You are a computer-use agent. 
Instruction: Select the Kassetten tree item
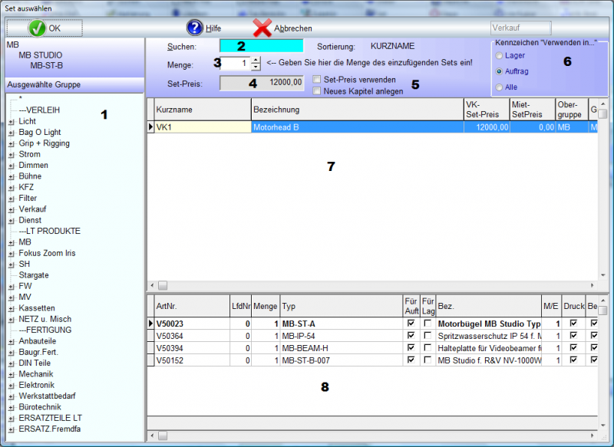[x=37, y=307]
